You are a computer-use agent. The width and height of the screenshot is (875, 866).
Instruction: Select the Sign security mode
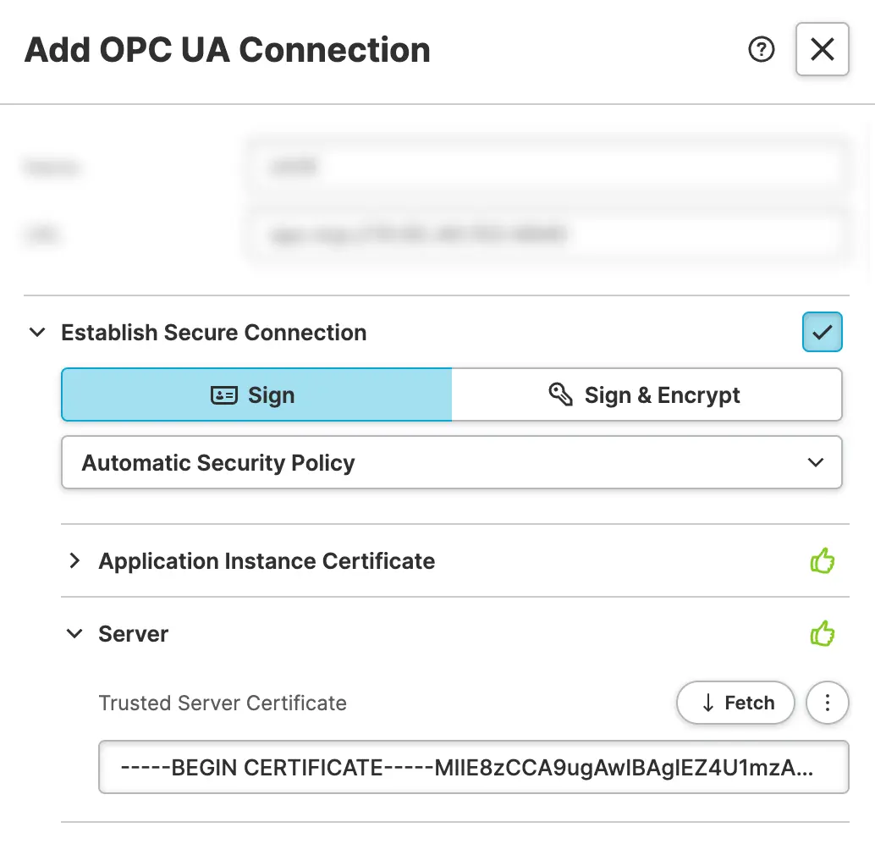point(256,395)
